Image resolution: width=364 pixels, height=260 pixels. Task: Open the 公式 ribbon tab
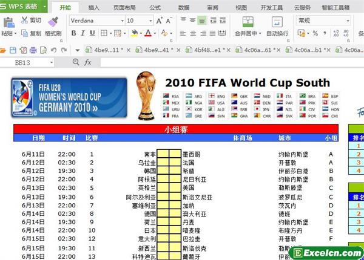pos(155,8)
